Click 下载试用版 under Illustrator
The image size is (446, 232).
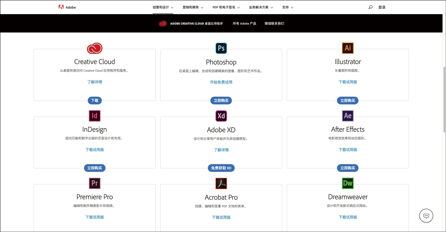(x=348, y=82)
